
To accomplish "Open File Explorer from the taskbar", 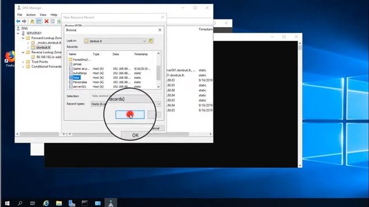I will (x=59, y=203).
